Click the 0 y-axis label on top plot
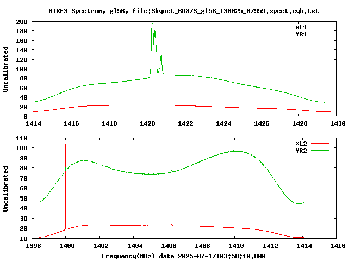 pos(26,116)
